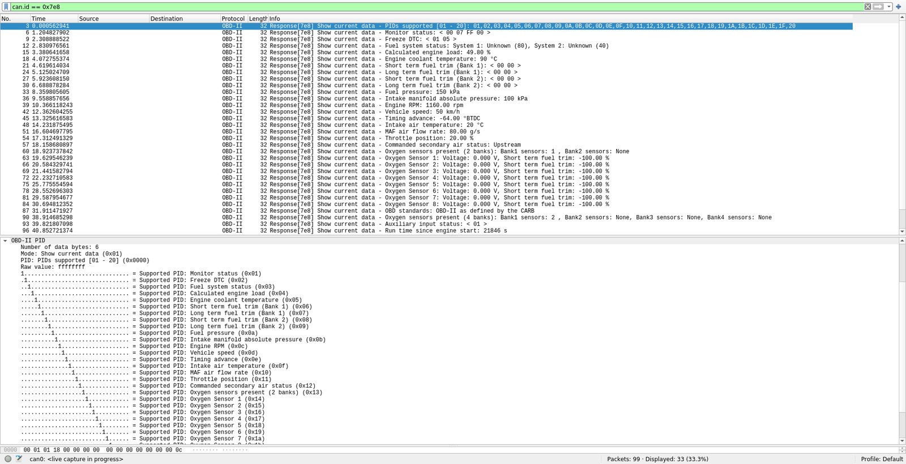Select packet 87 OBD standards row
Viewport: 906px width, 464px height.
[426, 211]
